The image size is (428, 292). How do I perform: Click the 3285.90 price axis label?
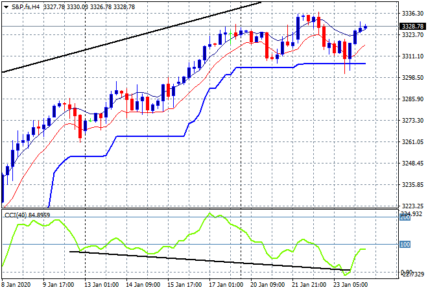412,99
